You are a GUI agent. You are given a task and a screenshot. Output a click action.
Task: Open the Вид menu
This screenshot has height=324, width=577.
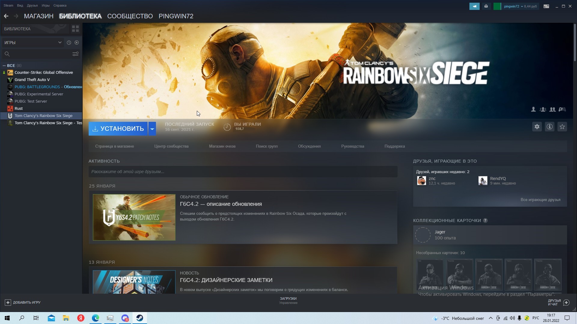[20, 5]
